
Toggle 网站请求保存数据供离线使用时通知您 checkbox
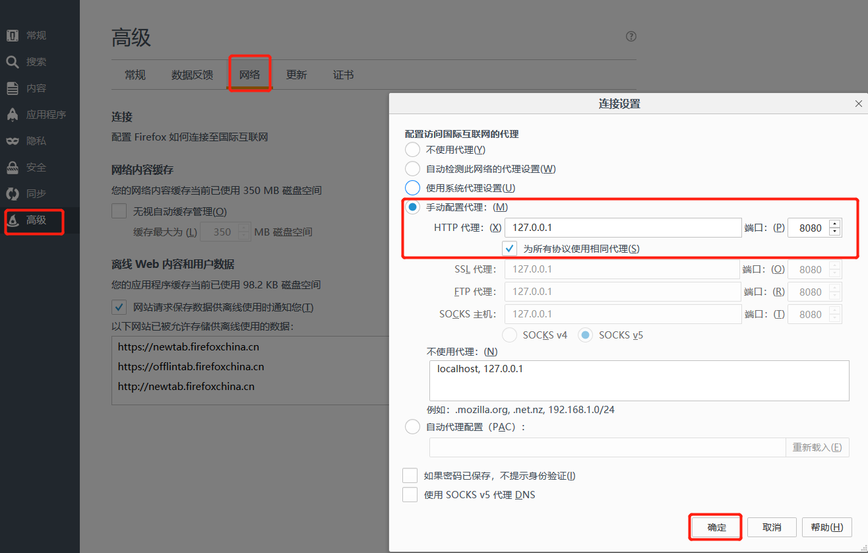tap(119, 308)
